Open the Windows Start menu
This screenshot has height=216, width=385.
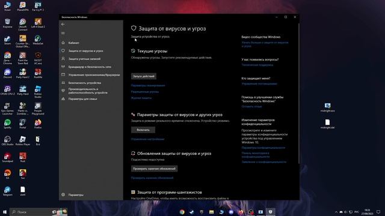[5, 212]
